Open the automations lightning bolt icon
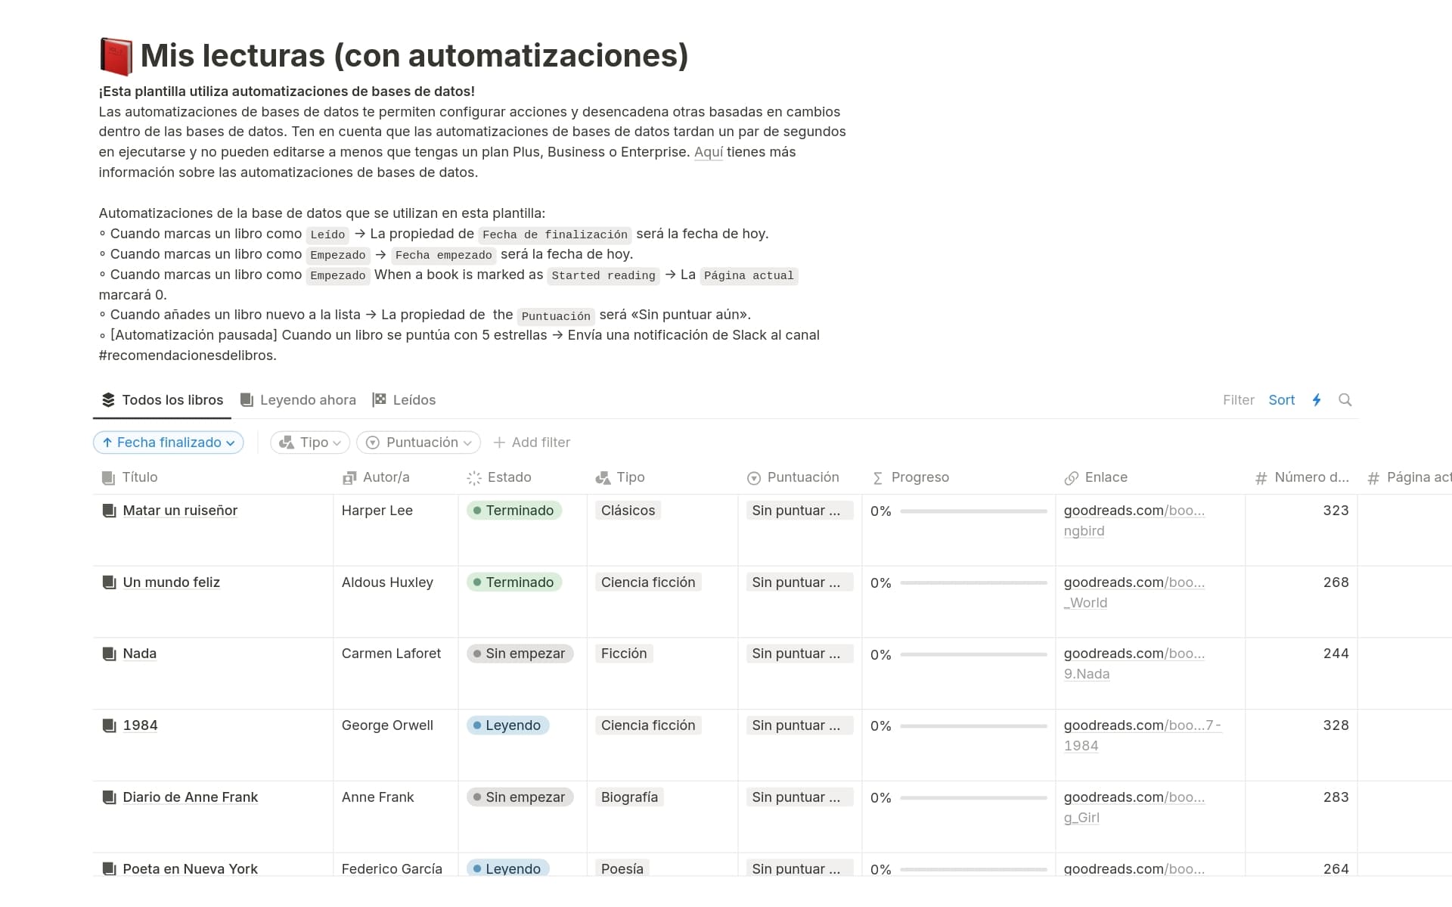The height and width of the screenshot is (907, 1452). tap(1317, 400)
